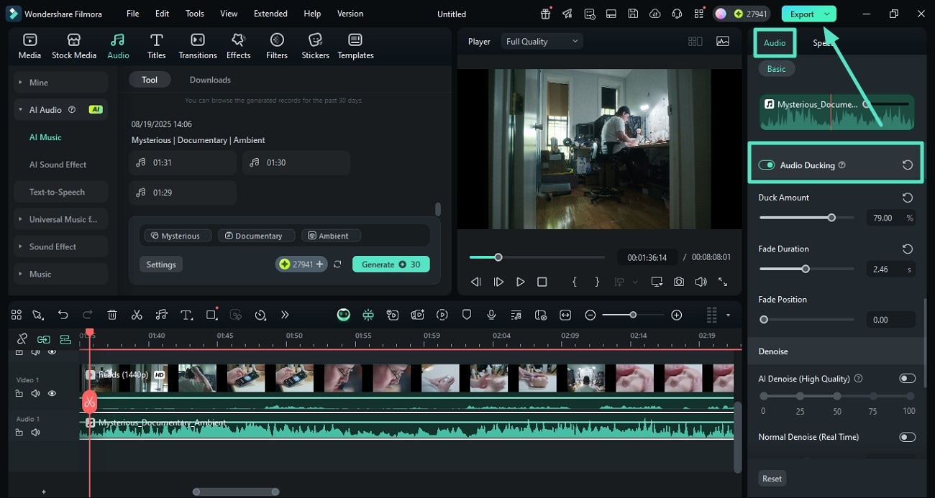Click the scissors split tool
Viewport: 935px width, 498px height.
[137, 315]
